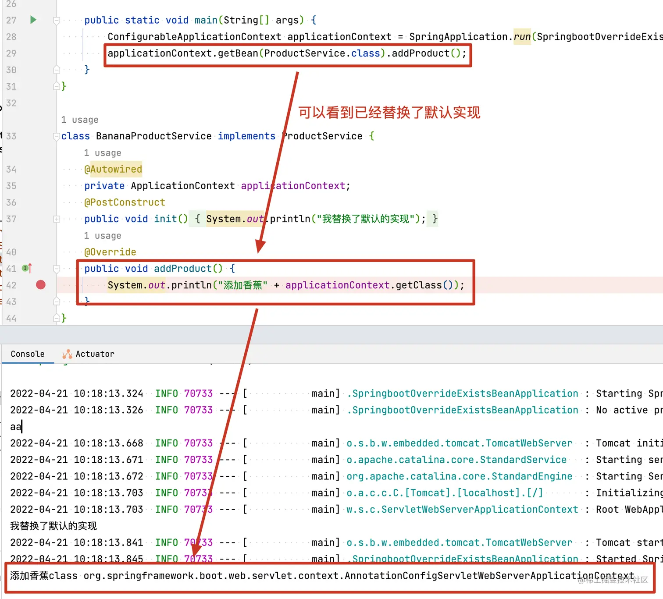Click log logger name o.apache.catalina.core.StandardService

click(x=456, y=460)
